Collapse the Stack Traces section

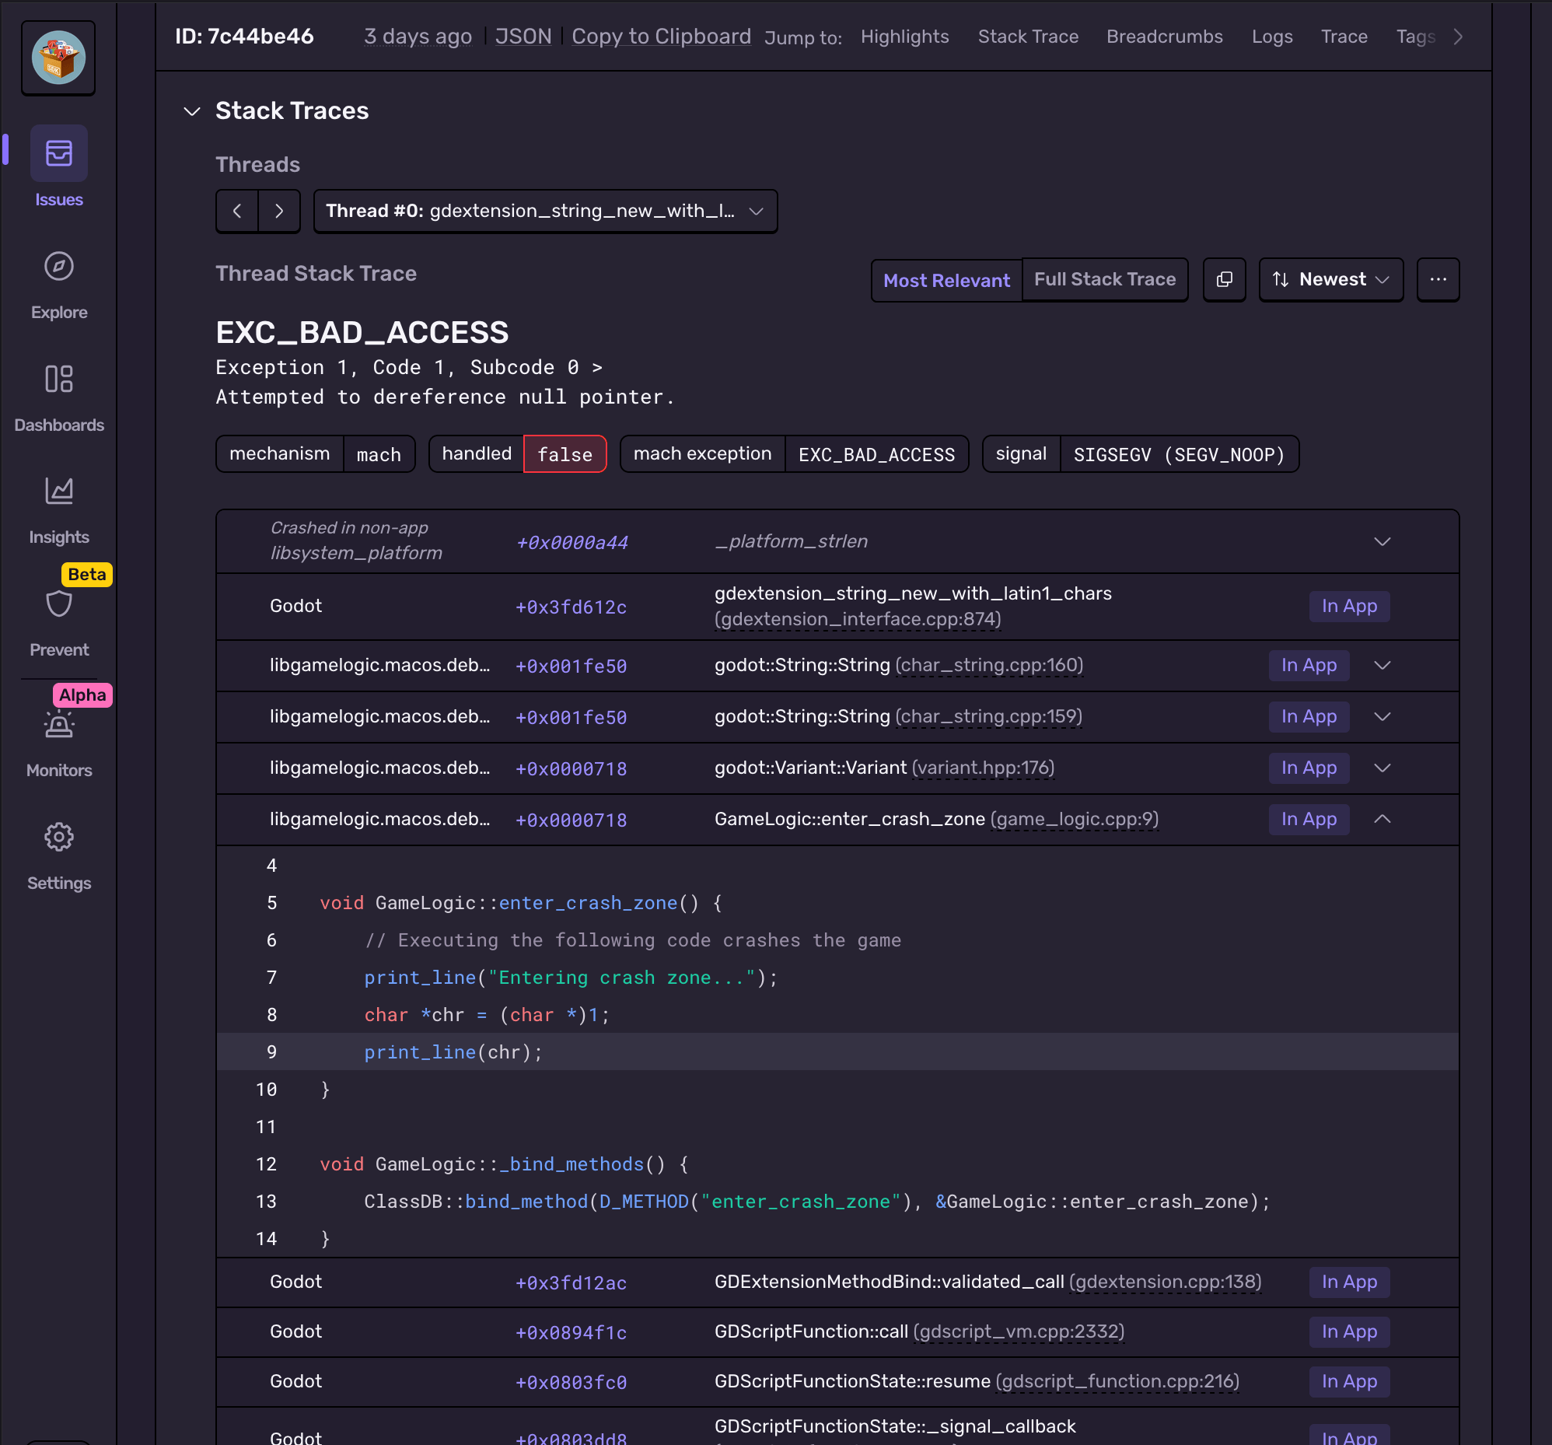pyautogui.click(x=192, y=112)
